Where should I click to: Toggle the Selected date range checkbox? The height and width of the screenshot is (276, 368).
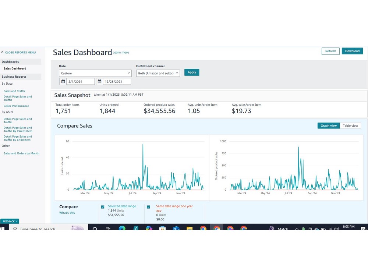[103, 207]
